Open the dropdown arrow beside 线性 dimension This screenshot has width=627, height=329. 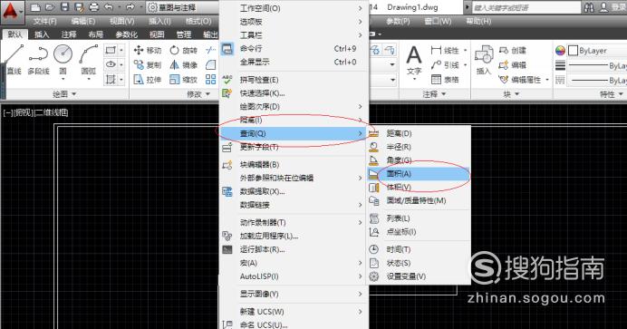pyautogui.click(x=465, y=51)
